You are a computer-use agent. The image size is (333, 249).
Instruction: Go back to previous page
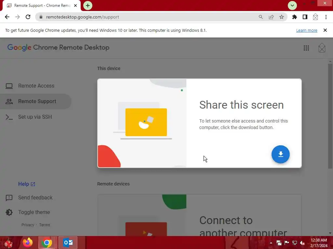point(7,17)
